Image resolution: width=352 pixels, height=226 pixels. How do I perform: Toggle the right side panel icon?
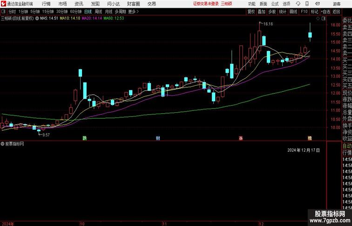324,19
